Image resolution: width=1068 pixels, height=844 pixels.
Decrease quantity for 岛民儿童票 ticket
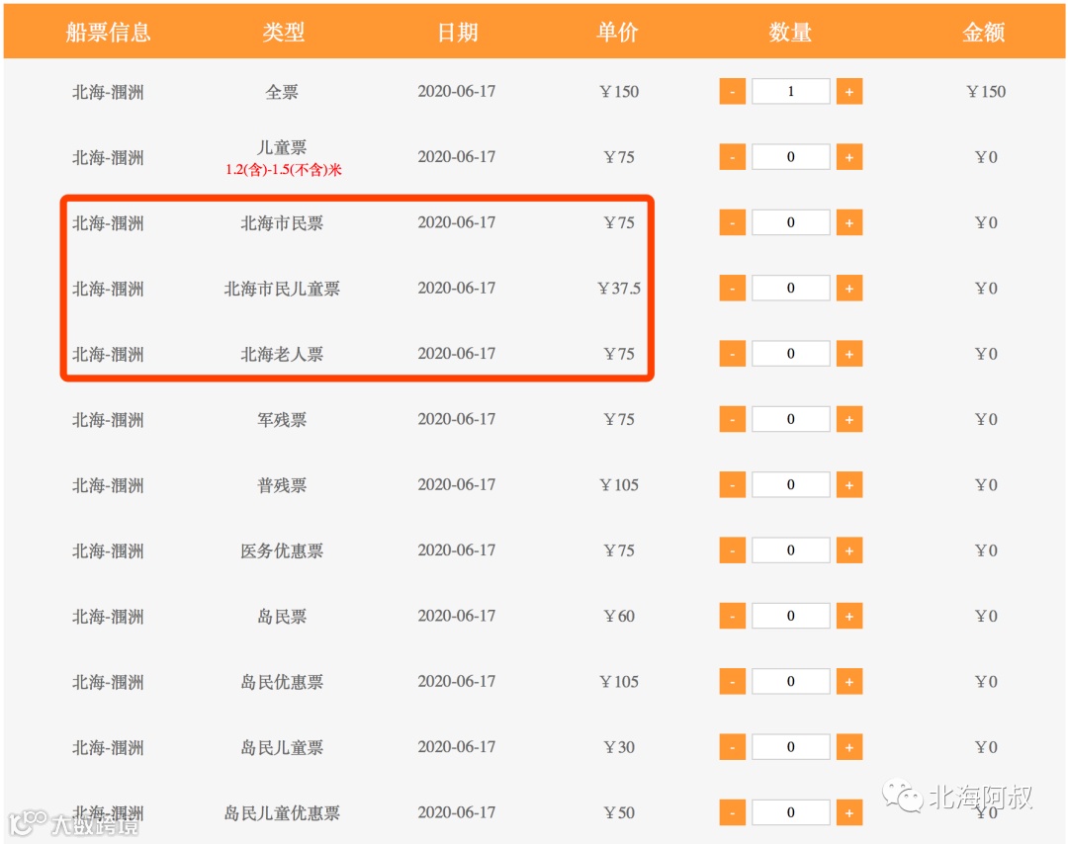pyautogui.click(x=732, y=747)
